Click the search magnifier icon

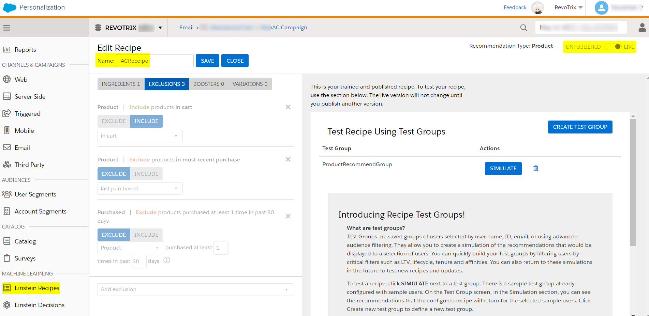tap(523, 28)
